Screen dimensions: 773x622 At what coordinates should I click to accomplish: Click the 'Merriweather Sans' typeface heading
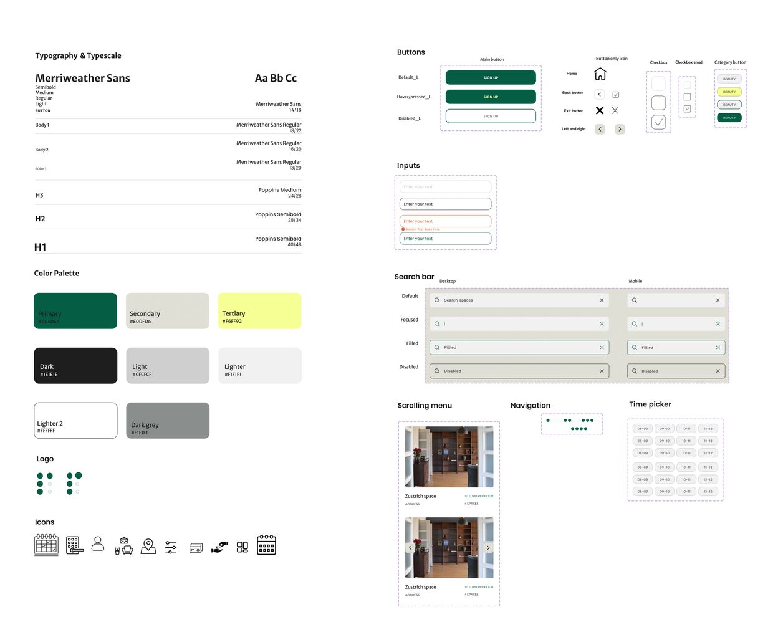tap(83, 79)
